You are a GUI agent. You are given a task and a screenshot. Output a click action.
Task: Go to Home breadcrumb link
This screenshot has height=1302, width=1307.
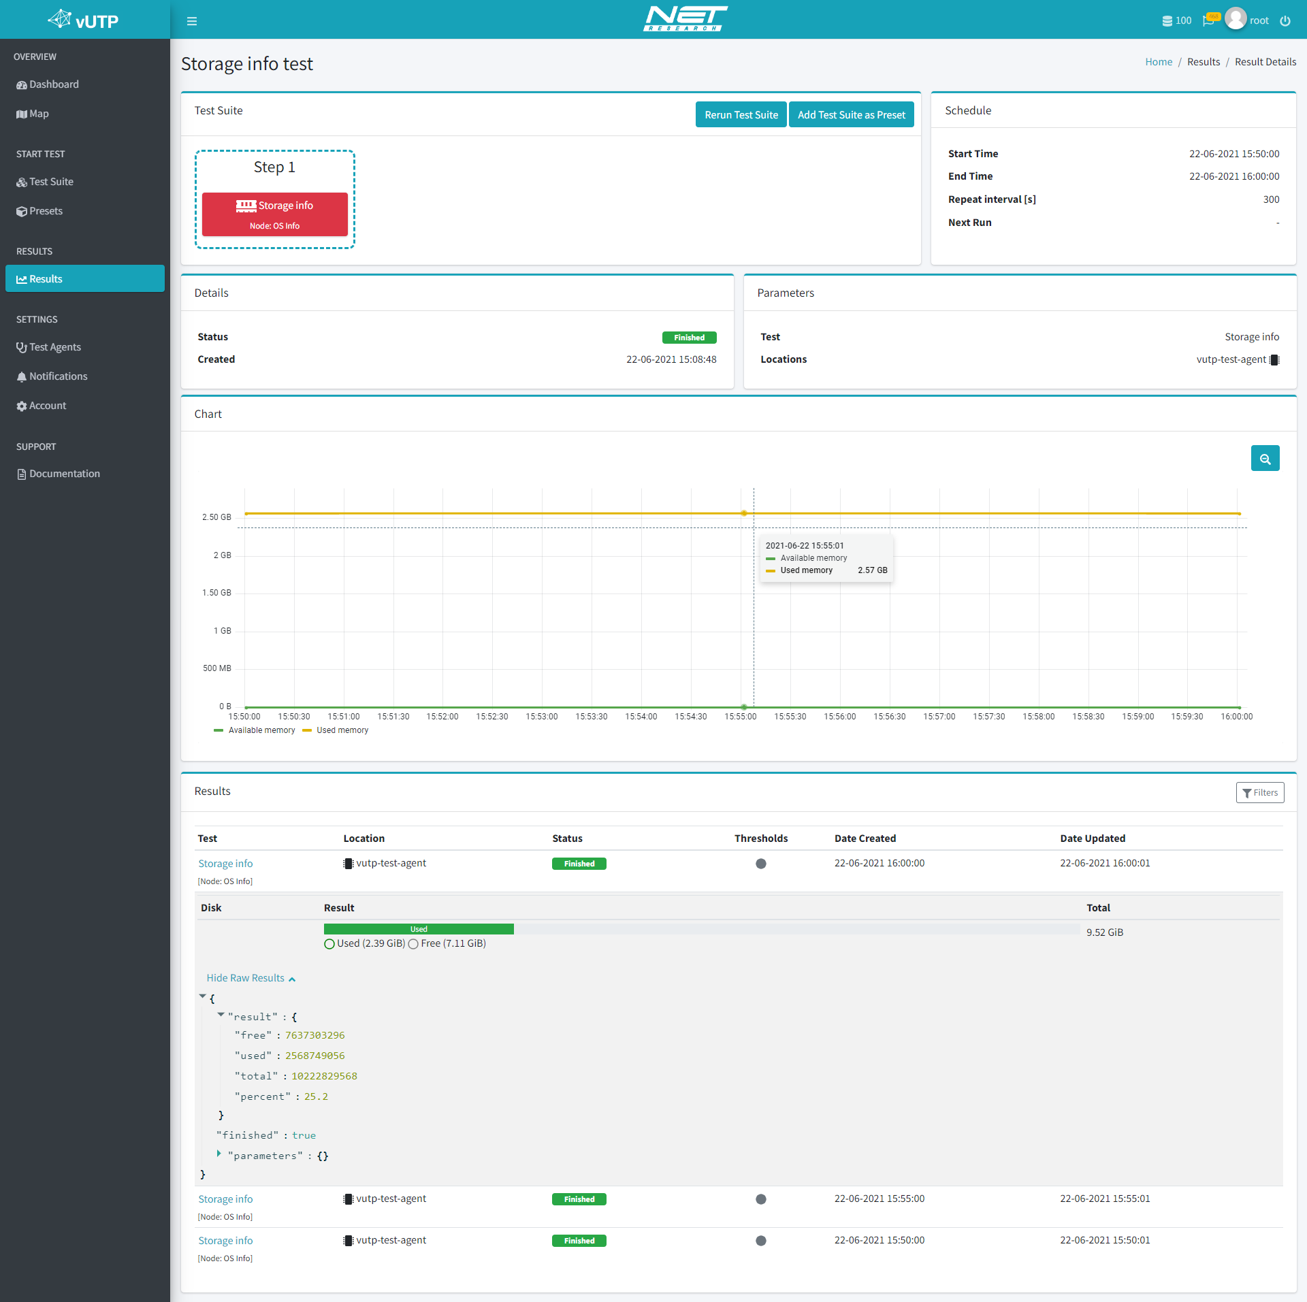click(1159, 62)
